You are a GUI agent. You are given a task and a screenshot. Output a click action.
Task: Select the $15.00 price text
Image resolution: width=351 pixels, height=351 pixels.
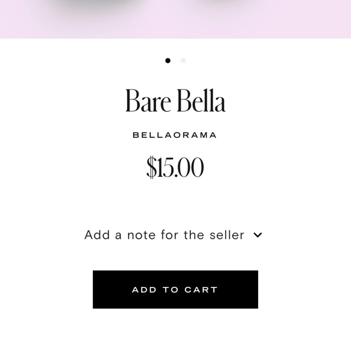175,167
